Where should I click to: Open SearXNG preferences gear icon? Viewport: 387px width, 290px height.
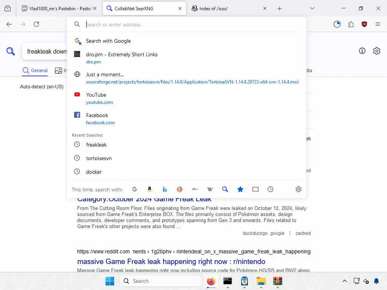[377, 51]
